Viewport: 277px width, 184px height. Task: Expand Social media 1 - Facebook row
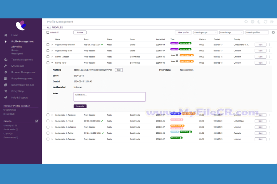(52, 115)
